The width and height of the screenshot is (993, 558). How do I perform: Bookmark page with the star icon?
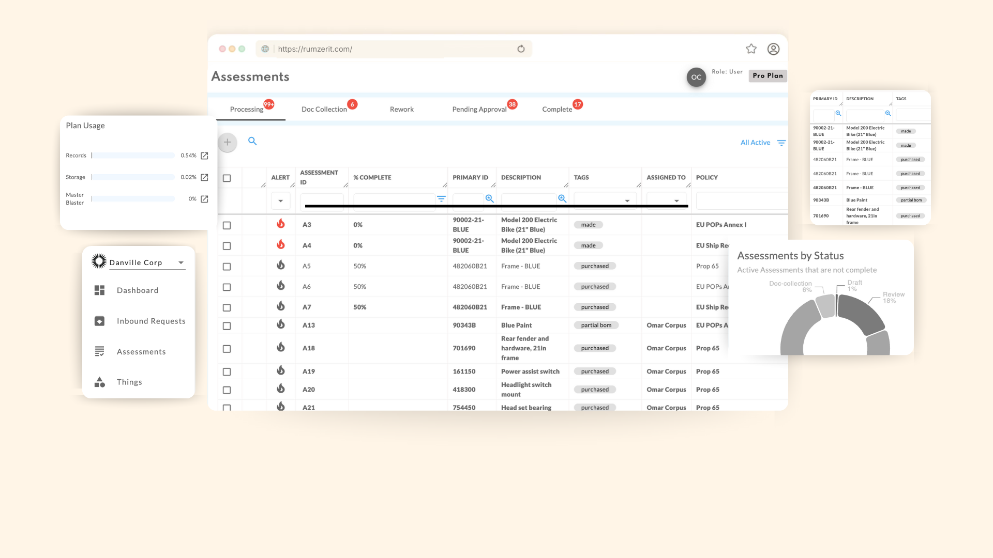tap(751, 49)
